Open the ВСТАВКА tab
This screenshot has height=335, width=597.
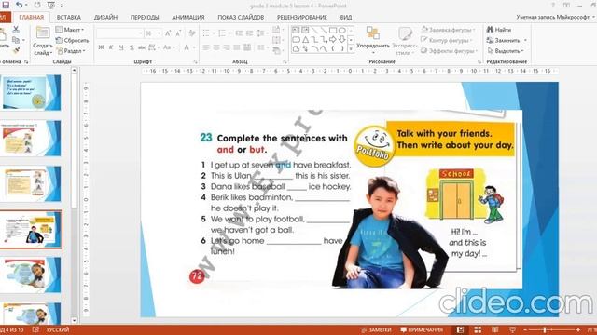[x=68, y=17]
